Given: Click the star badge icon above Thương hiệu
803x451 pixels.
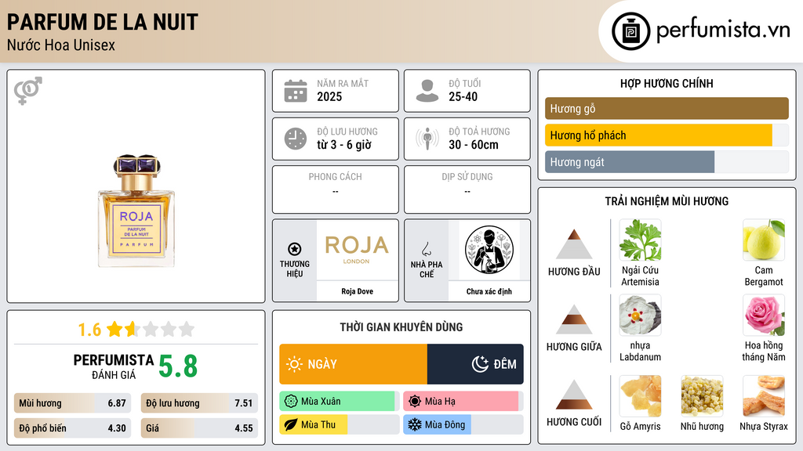Looking at the screenshot, I should pos(295,249).
